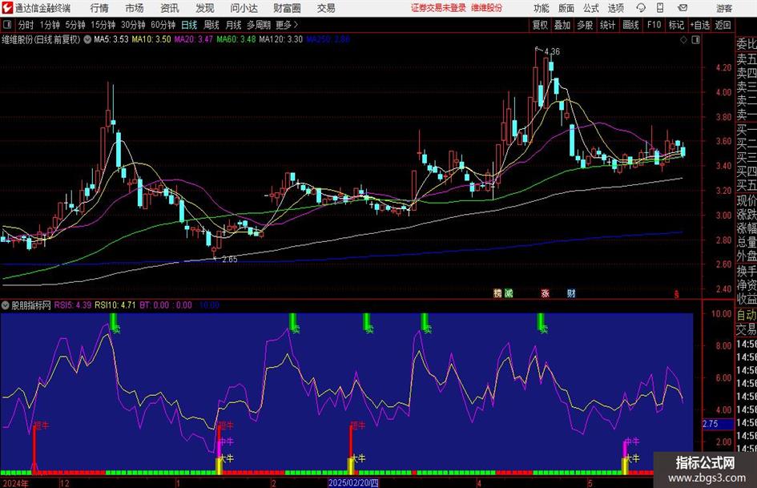Image resolution: width=757 pixels, height=488 pixels.
Task: Open the headset customer service icon
Action: point(641,8)
